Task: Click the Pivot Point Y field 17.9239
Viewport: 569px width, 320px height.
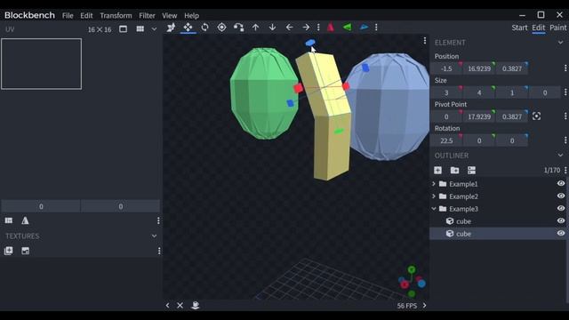Action: click(479, 116)
